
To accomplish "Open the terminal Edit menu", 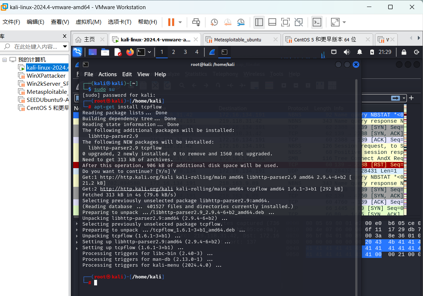I will point(127,74).
